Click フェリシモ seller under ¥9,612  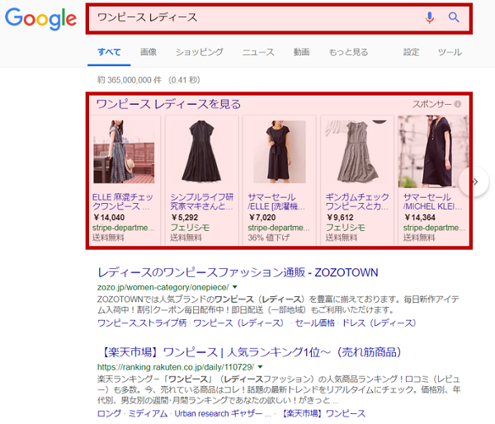pyautogui.click(x=346, y=228)
